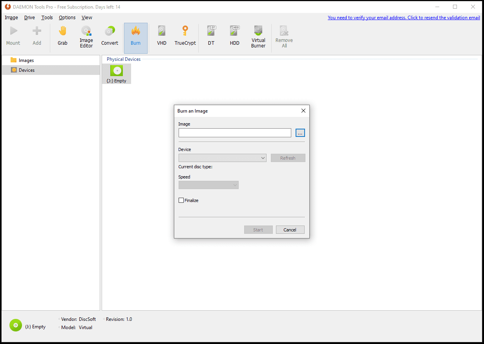Close the Burn an Image dialog
This screenshot has width=484, height=344.
pyautogui.click(x=303, y=111)
